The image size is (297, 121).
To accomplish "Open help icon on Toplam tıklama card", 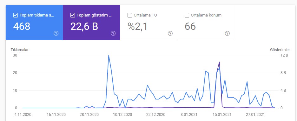I will tap(56, 34).
